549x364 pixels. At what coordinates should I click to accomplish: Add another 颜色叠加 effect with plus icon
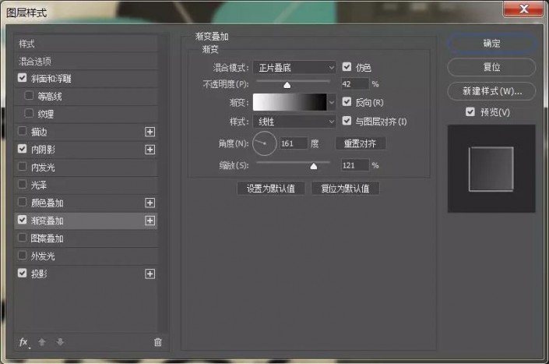150,203
